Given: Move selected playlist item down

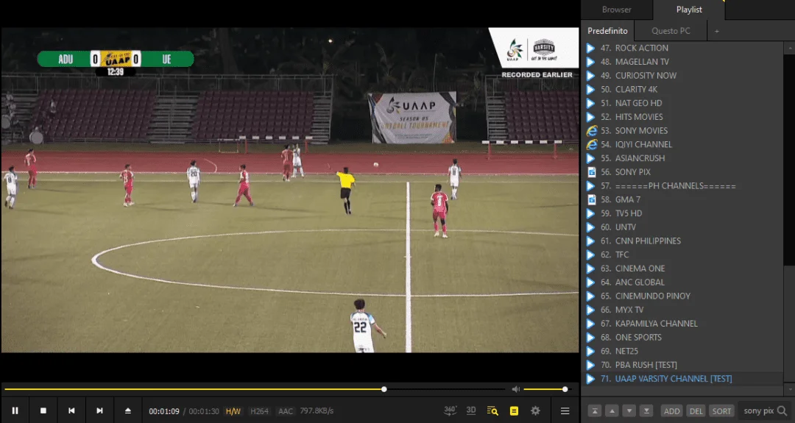Looking at the screenshot, I should [x=629, y=410].
